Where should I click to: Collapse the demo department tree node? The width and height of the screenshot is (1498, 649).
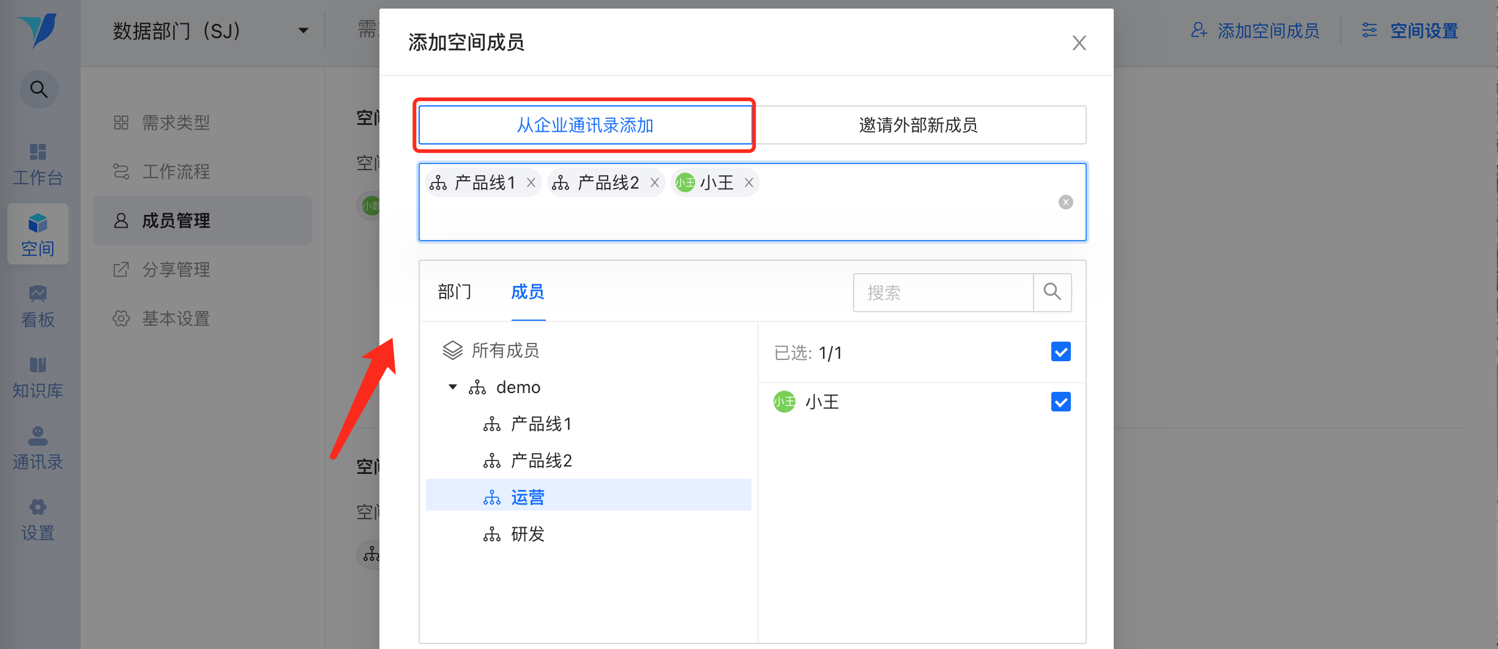pyautogui.click(x=453, y=387)
